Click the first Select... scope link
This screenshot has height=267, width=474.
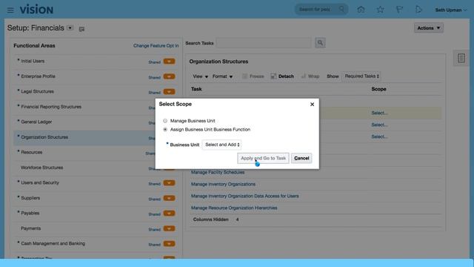coord(379,113)
